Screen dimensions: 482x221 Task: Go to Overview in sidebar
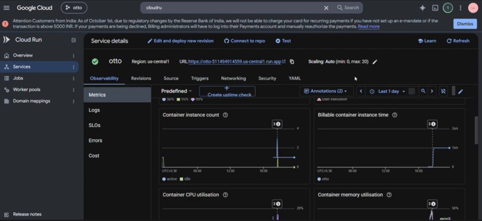[x=23, y=56]
